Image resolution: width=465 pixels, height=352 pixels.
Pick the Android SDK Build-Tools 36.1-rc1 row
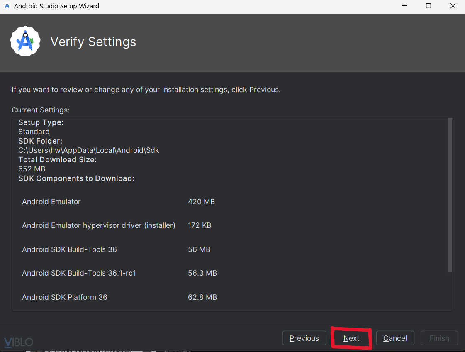[79, 273]
